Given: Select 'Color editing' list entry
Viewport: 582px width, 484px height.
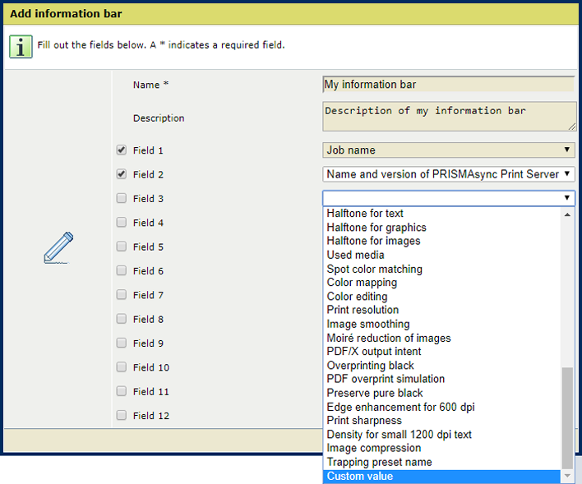Looking at the screenshot, I should [x=441, y=296].
